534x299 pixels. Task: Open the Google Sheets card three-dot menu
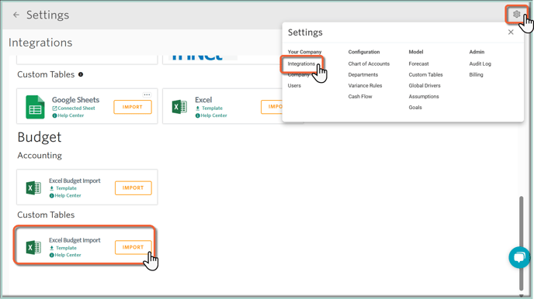[147, 95]
